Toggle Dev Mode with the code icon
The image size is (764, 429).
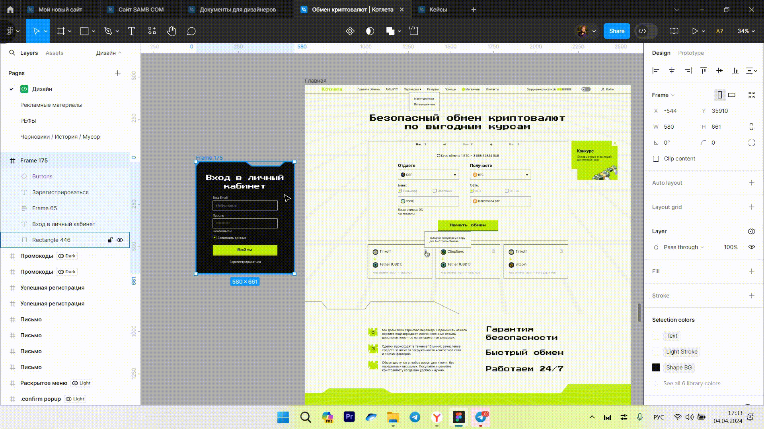click(x=642, y=31)
